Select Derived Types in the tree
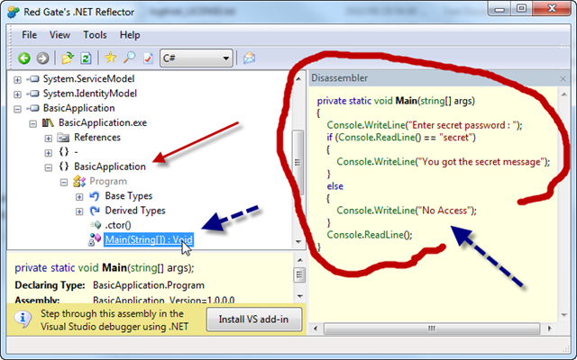 pyautogui.click(x=135, y=211)
